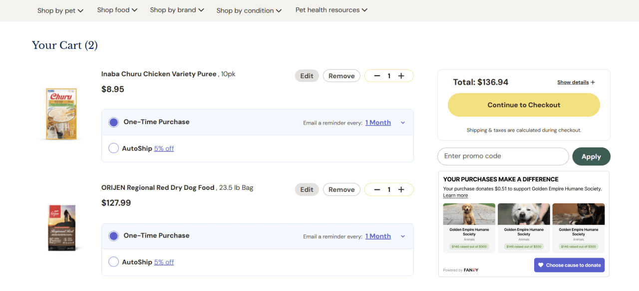The image size is (639, 291).
Task: Decrease quantity of ORIJEN dog food
Action: [x=377, y=189]
